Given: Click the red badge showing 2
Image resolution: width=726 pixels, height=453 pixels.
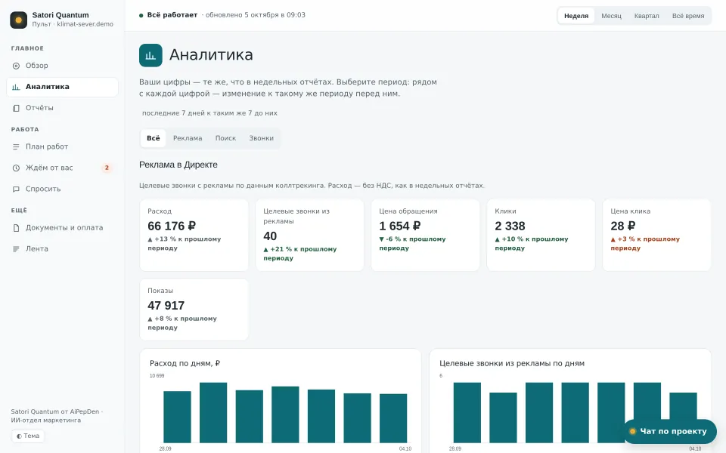Looking at the screenshot, I should pyautogui.click(x=107, y=168).
